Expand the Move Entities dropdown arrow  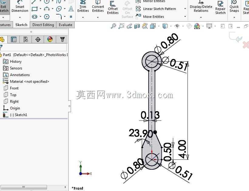[x=185, y=16]
